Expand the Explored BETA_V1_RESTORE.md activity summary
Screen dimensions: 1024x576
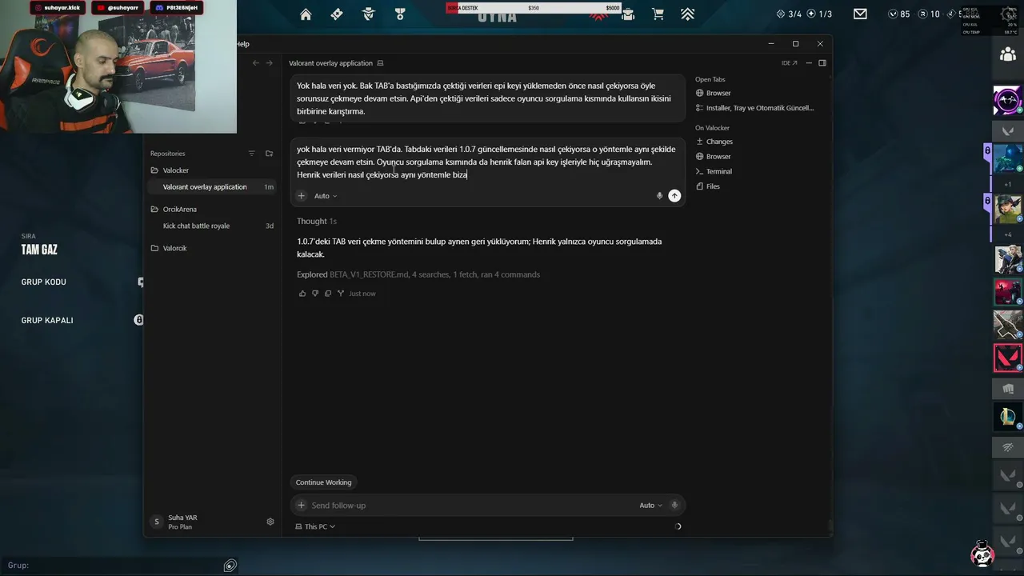coord(418,274)
